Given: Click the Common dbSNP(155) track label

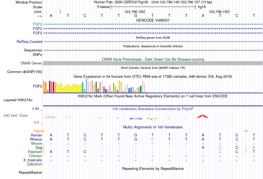Looking at the screenshot, I should click(x=25, y=72).
